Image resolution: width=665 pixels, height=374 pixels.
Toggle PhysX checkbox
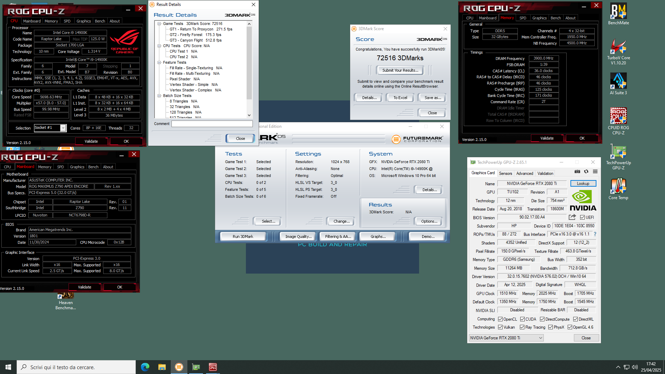(550, 327)
